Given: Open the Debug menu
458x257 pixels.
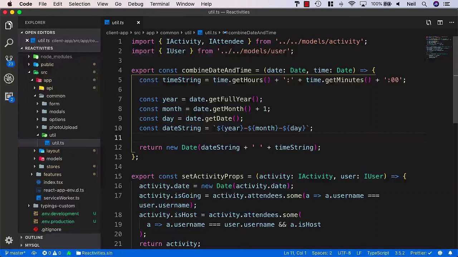Looking at the screenshot, I should (x=136, y=4).
